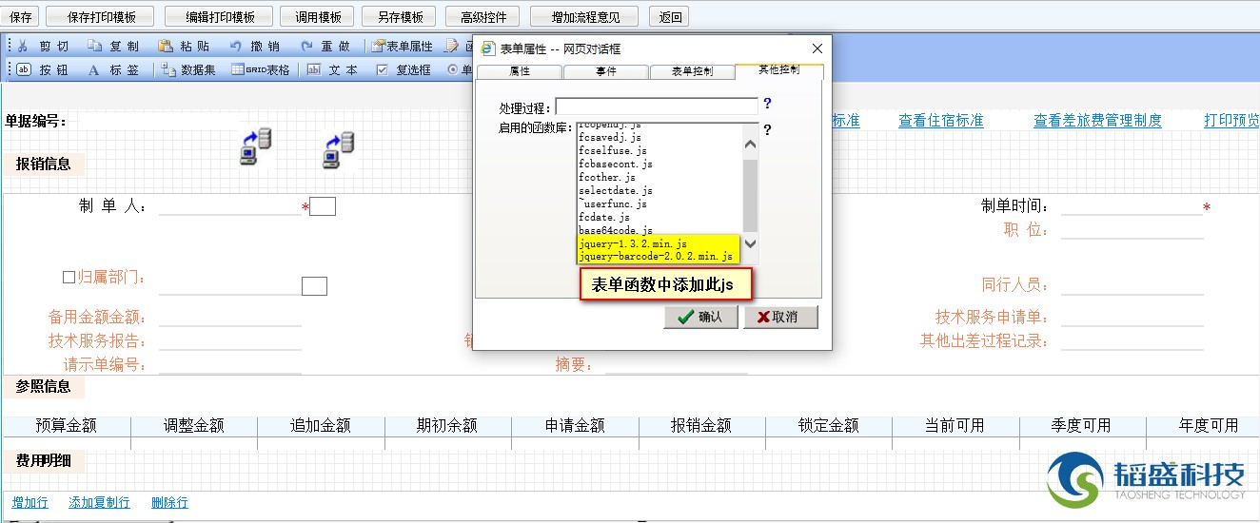Click the 粘贴 (paste) clipboard icon

point(165,46)
